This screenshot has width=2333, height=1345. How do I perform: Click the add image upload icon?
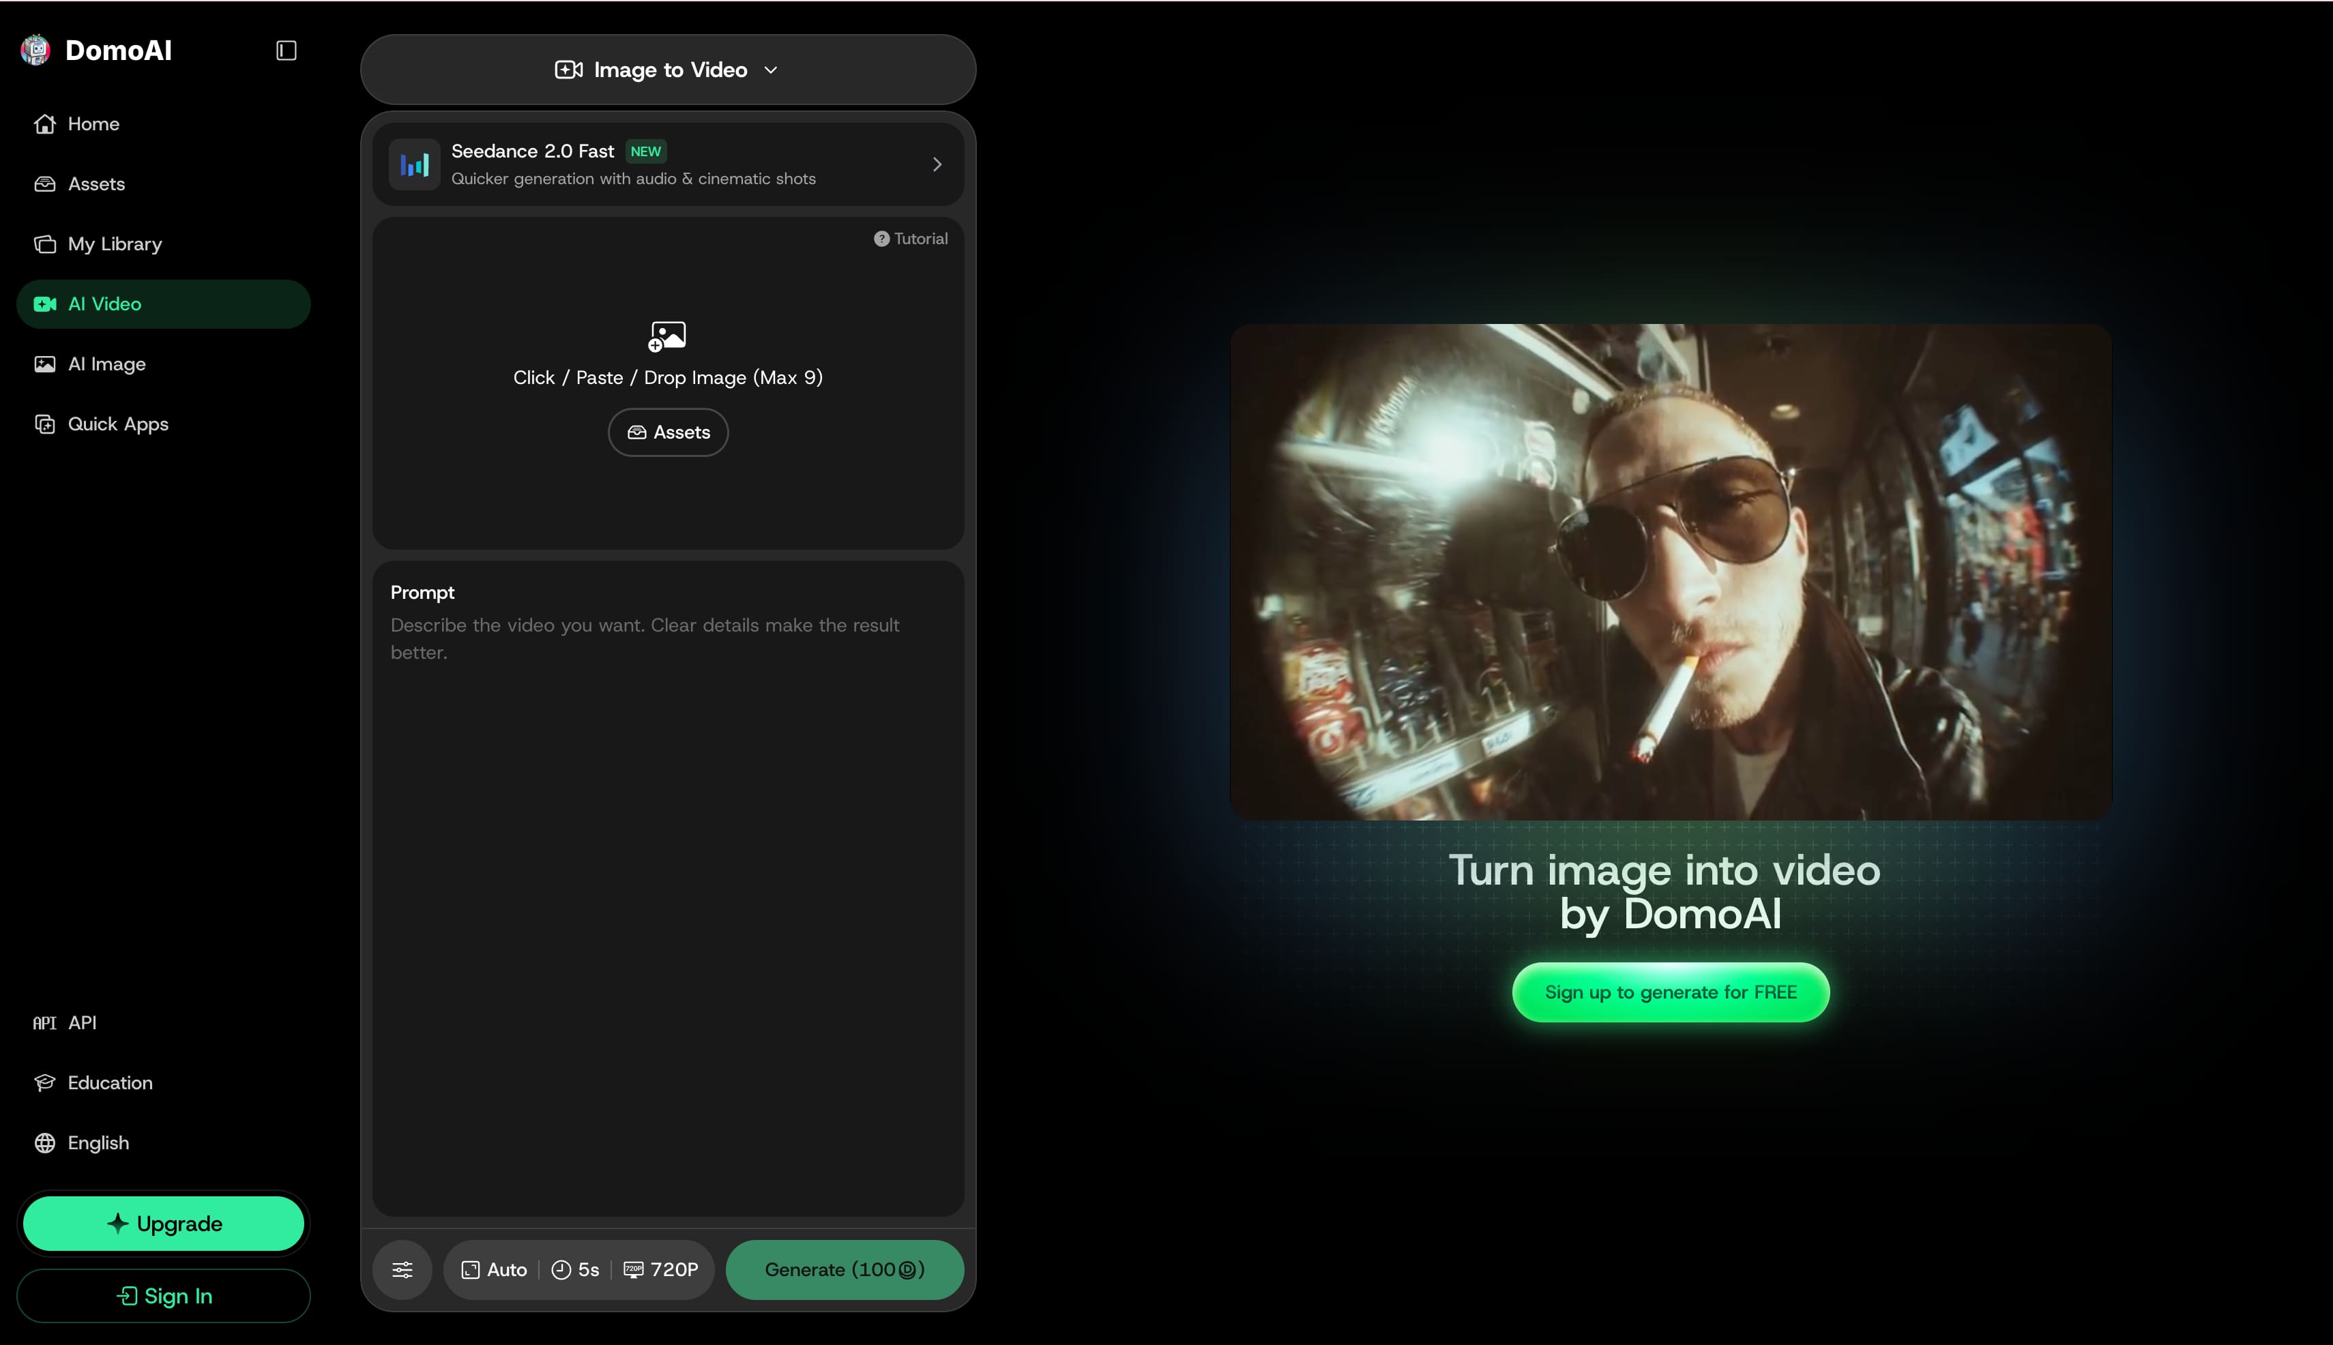pos(667,336)
